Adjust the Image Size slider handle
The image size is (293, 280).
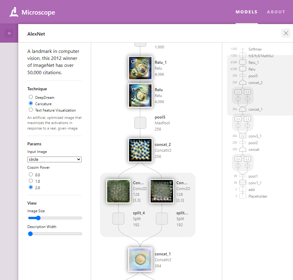[x=38, y=218]
